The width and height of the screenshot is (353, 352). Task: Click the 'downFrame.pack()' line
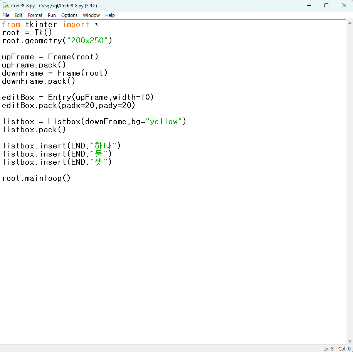pos(38,81)
